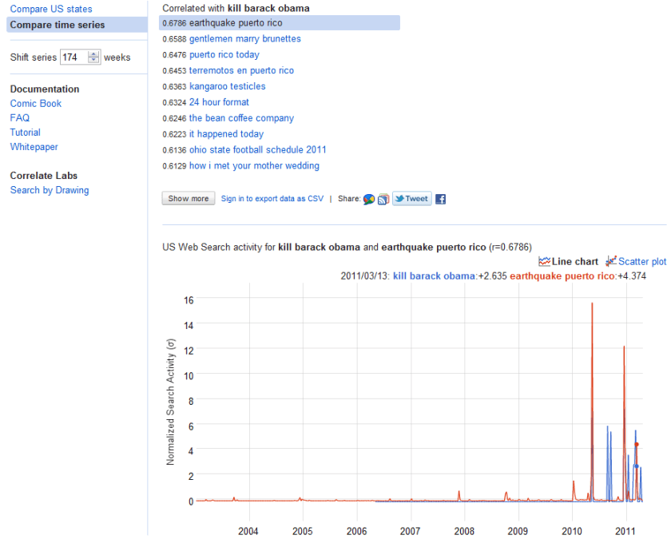The height and width of the screenshot is (539, 671).
Task: Click Sign in to export data as CSV
Action: tap(272, 199)
